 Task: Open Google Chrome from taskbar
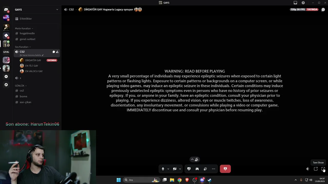[180, 180]
